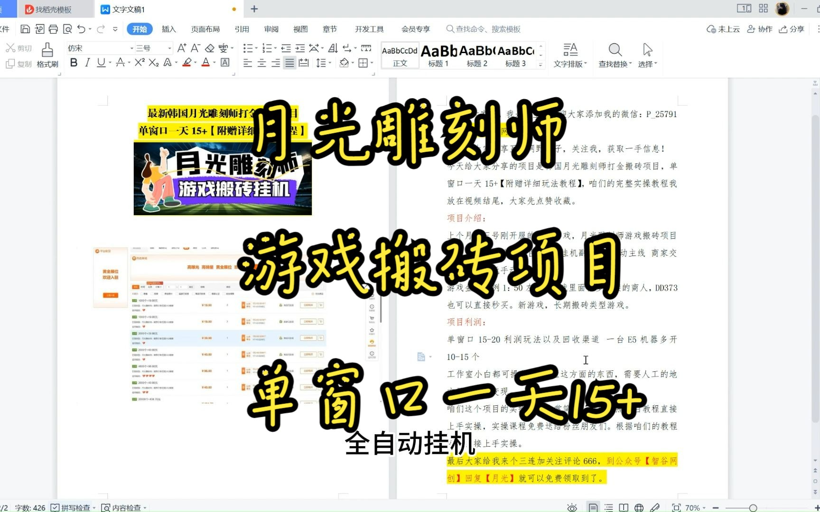Screen dimensions: 820x512
Task: Clear formatting with the eraser icon
Action: (x=210, y=48)
